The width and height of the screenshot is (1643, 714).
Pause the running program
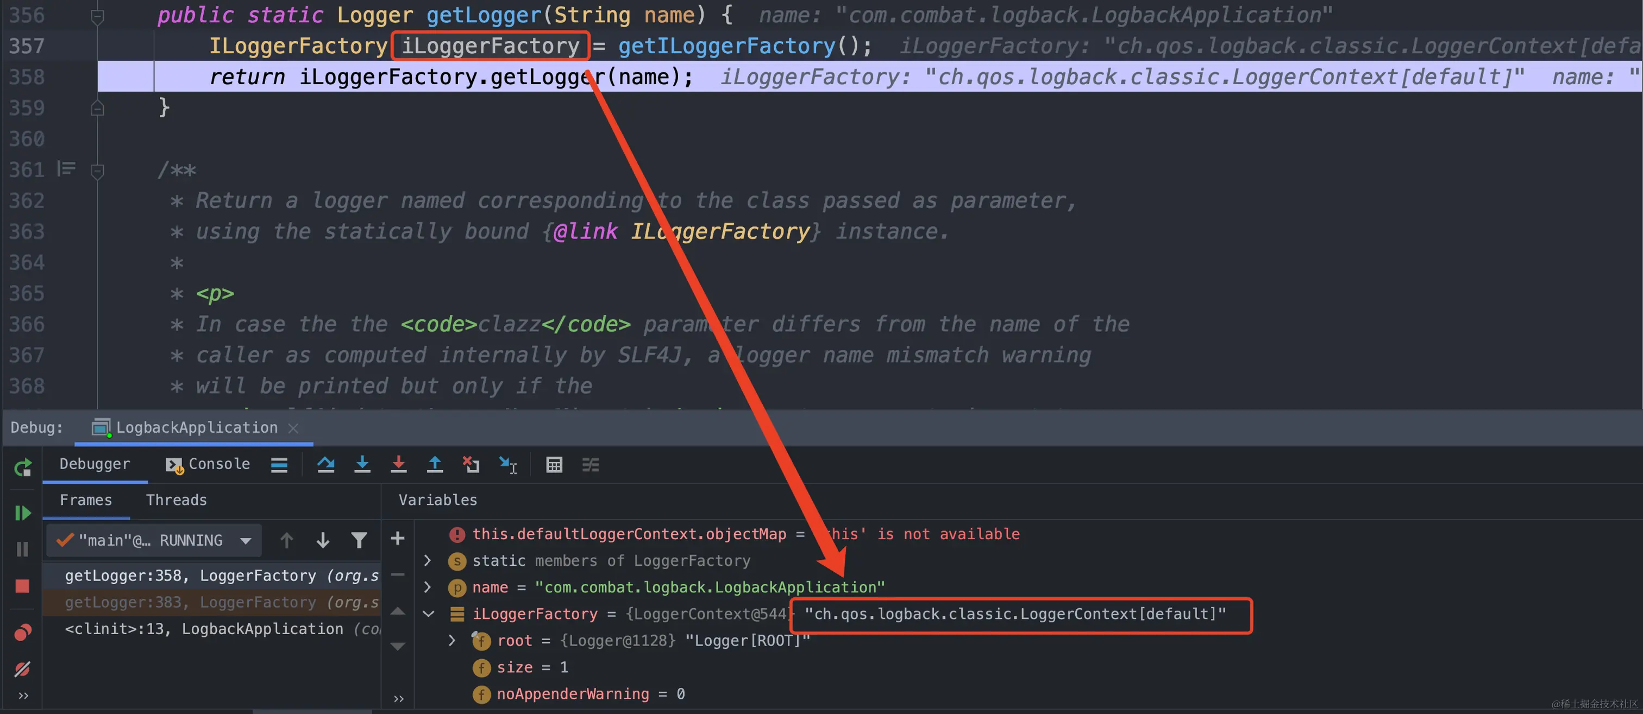click(x=22, y=549)
